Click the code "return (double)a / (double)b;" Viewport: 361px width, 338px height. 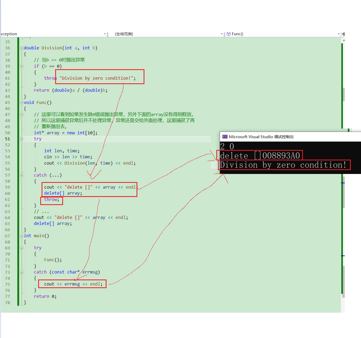71,90
